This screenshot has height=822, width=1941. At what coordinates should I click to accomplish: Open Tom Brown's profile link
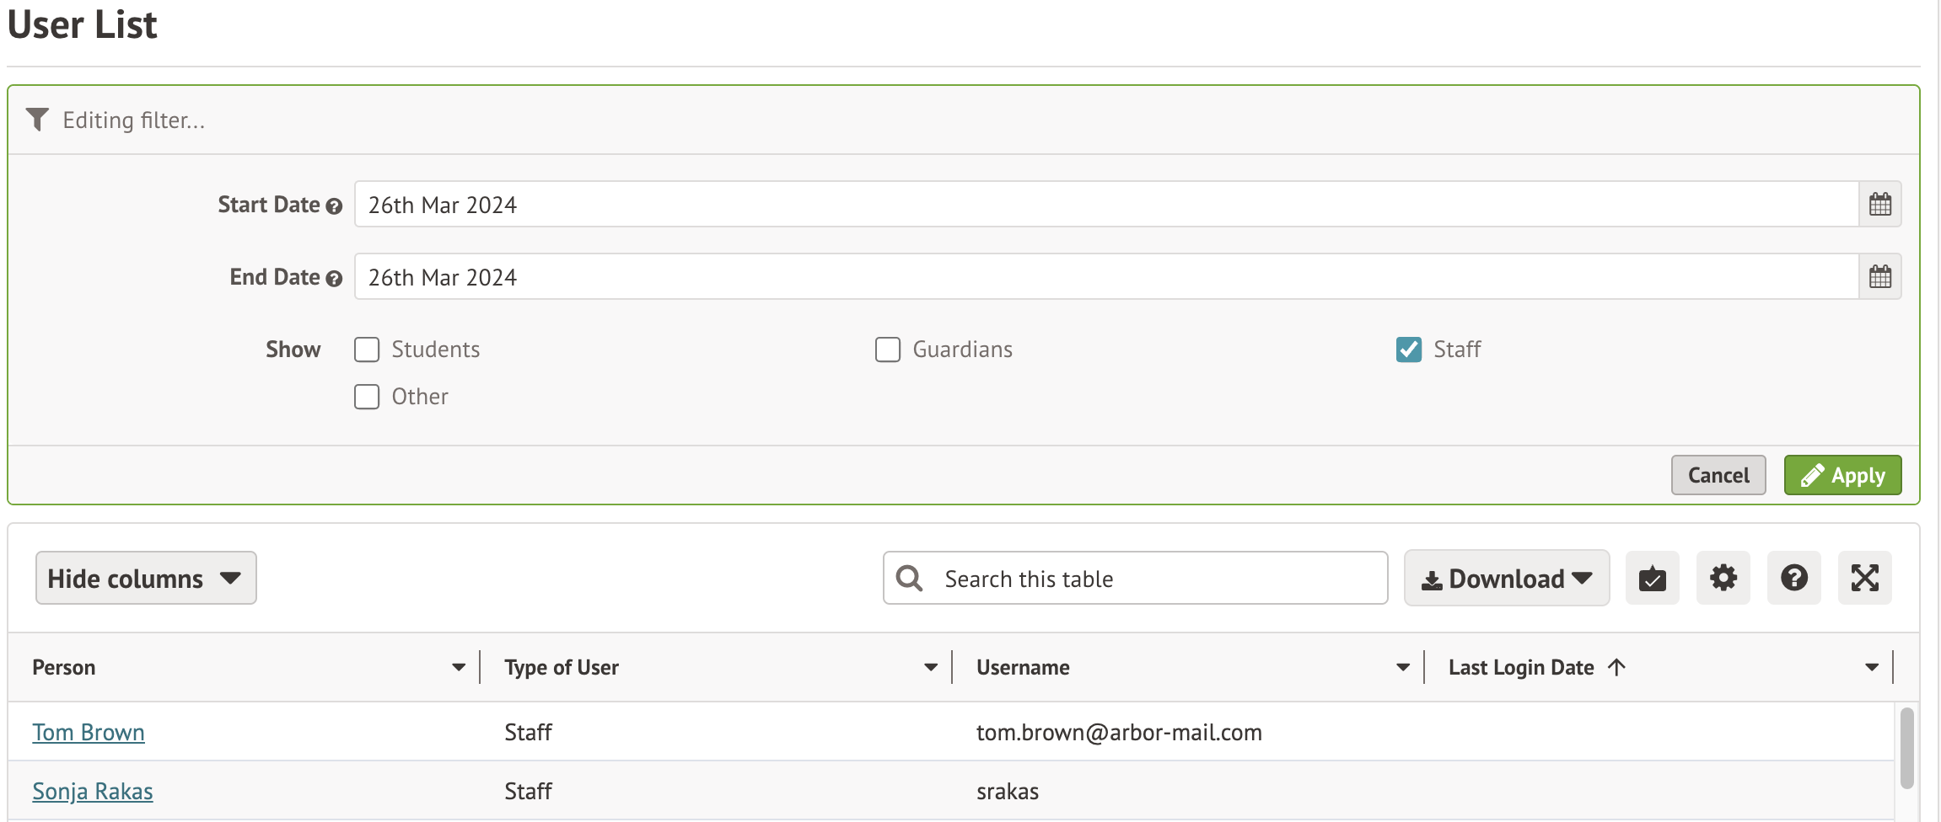(x=89, y=733)
